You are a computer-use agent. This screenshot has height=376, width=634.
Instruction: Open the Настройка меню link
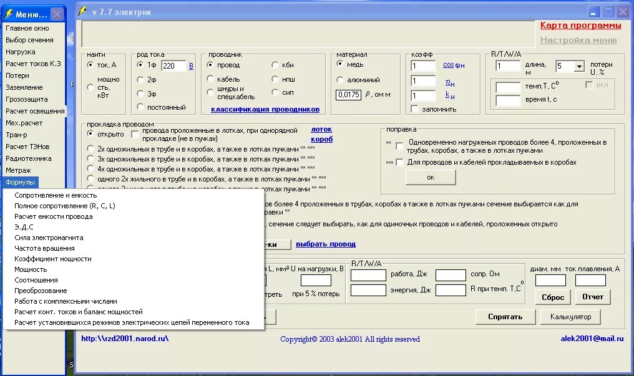(x=578, y=40)
